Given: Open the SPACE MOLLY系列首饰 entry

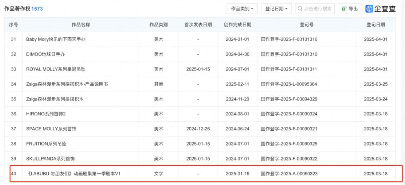Looking at the screenshot, I should tap(51, 129).
